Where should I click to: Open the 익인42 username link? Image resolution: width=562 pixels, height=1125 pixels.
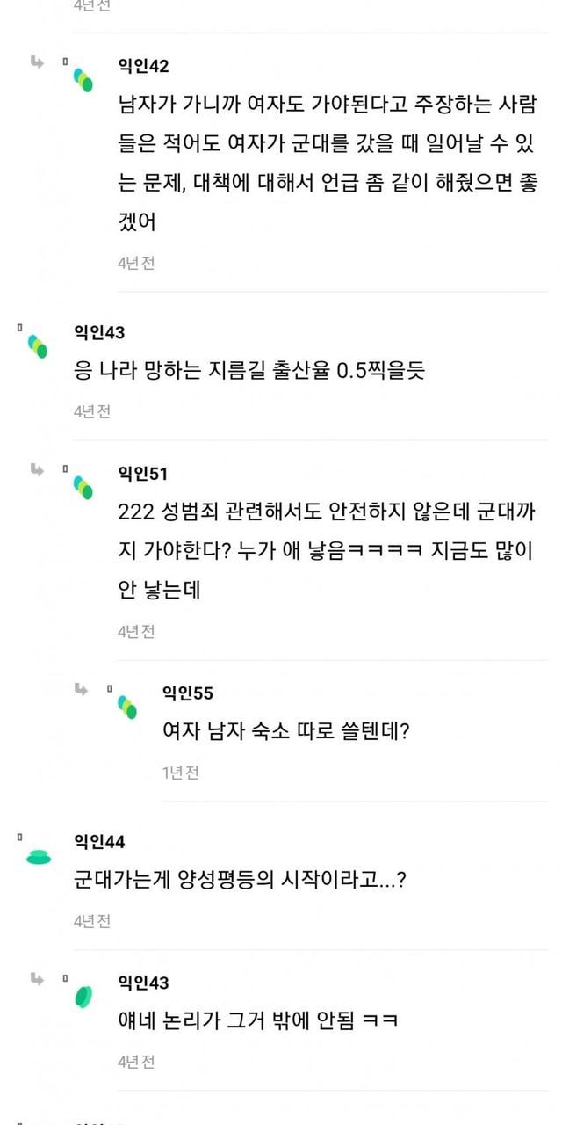point(143,67)
